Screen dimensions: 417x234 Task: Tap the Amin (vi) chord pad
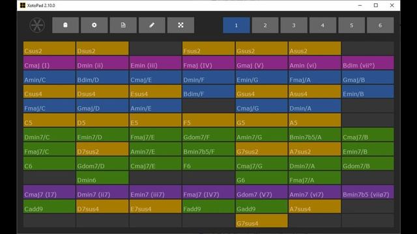pos(315,62)
